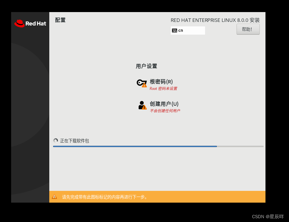
Task: Select the 创建用户(U) option
Action: click(x=164, y=104)
